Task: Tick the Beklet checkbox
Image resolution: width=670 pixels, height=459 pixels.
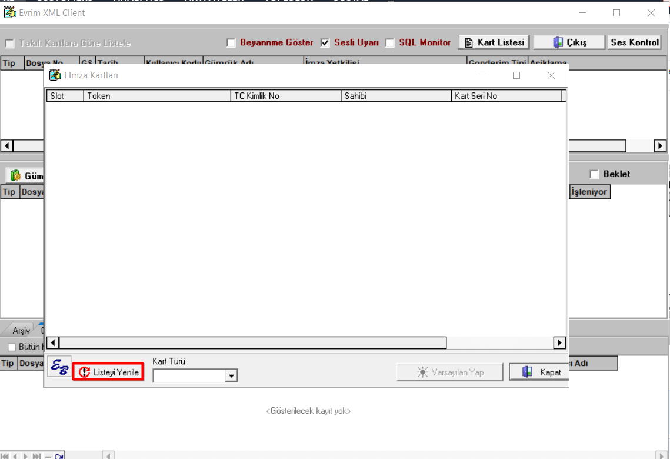Action: pos(594,174)
